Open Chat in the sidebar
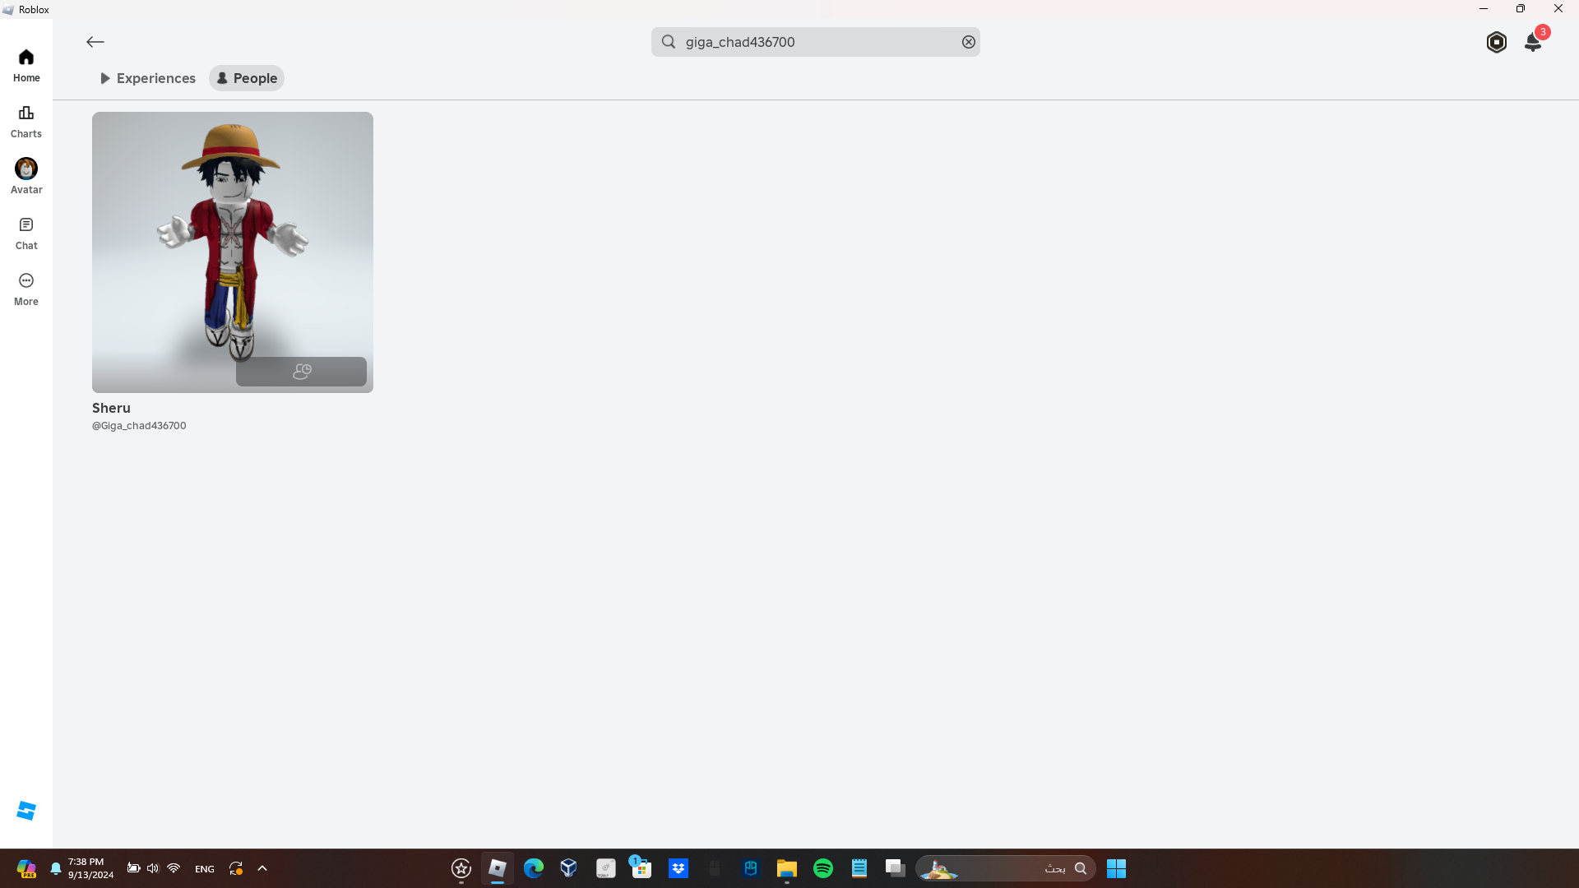Screen dimensions: 1579x888 click(x=26, y=234)
